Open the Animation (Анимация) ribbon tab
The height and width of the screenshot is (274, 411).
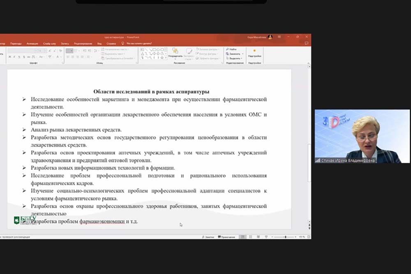(32, 43)
